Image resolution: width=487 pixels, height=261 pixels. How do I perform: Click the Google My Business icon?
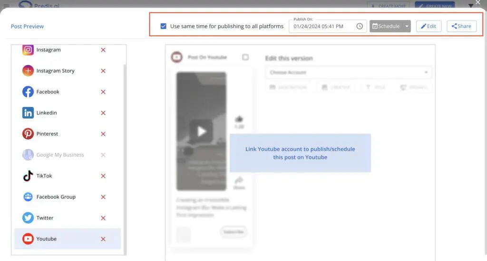click(28, 155)
